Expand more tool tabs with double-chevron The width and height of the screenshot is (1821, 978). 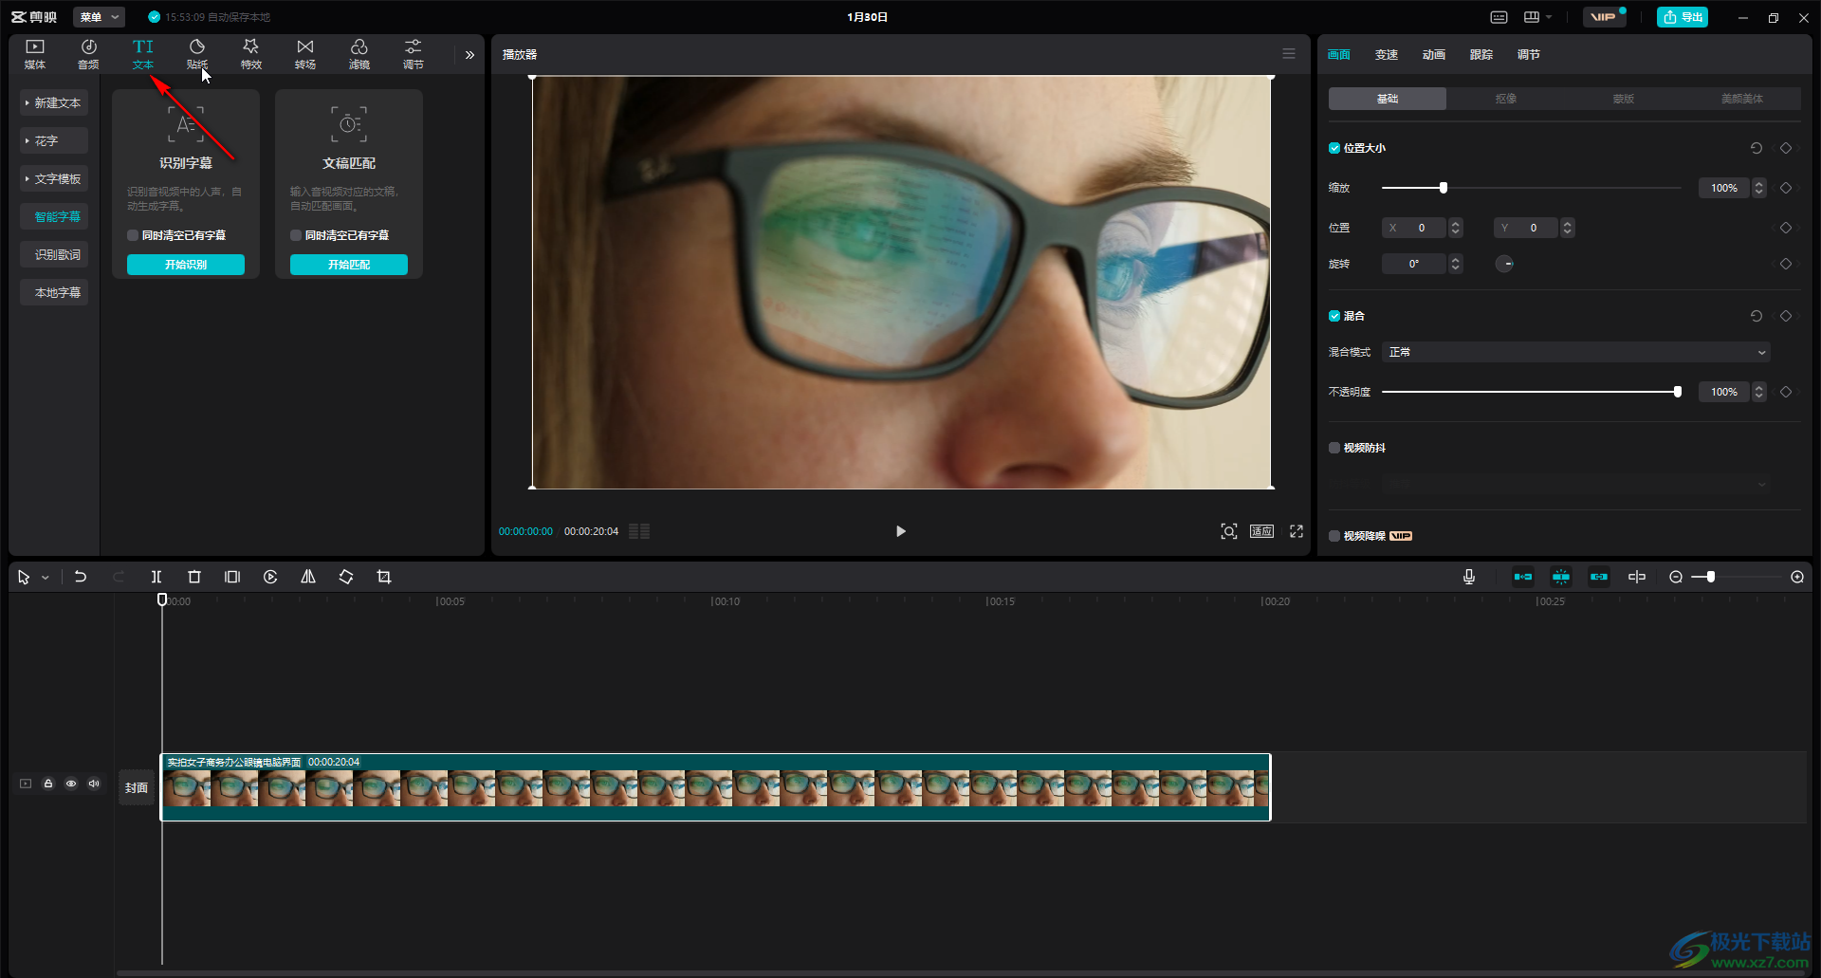[469, 55]
